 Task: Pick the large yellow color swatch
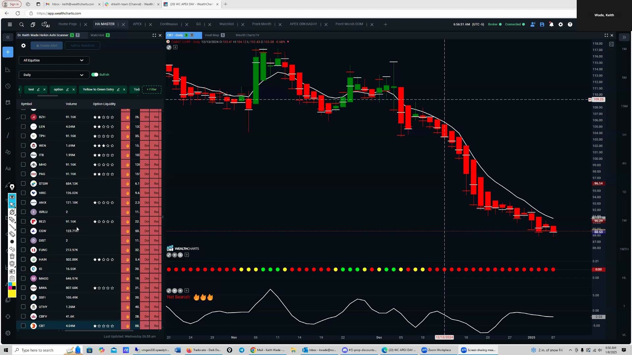tap(12, 294)
